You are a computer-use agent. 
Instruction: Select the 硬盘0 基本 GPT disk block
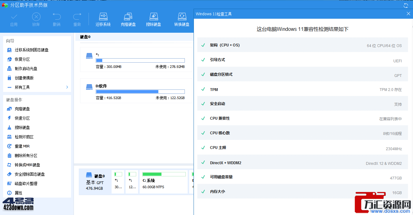coord(95,182)
